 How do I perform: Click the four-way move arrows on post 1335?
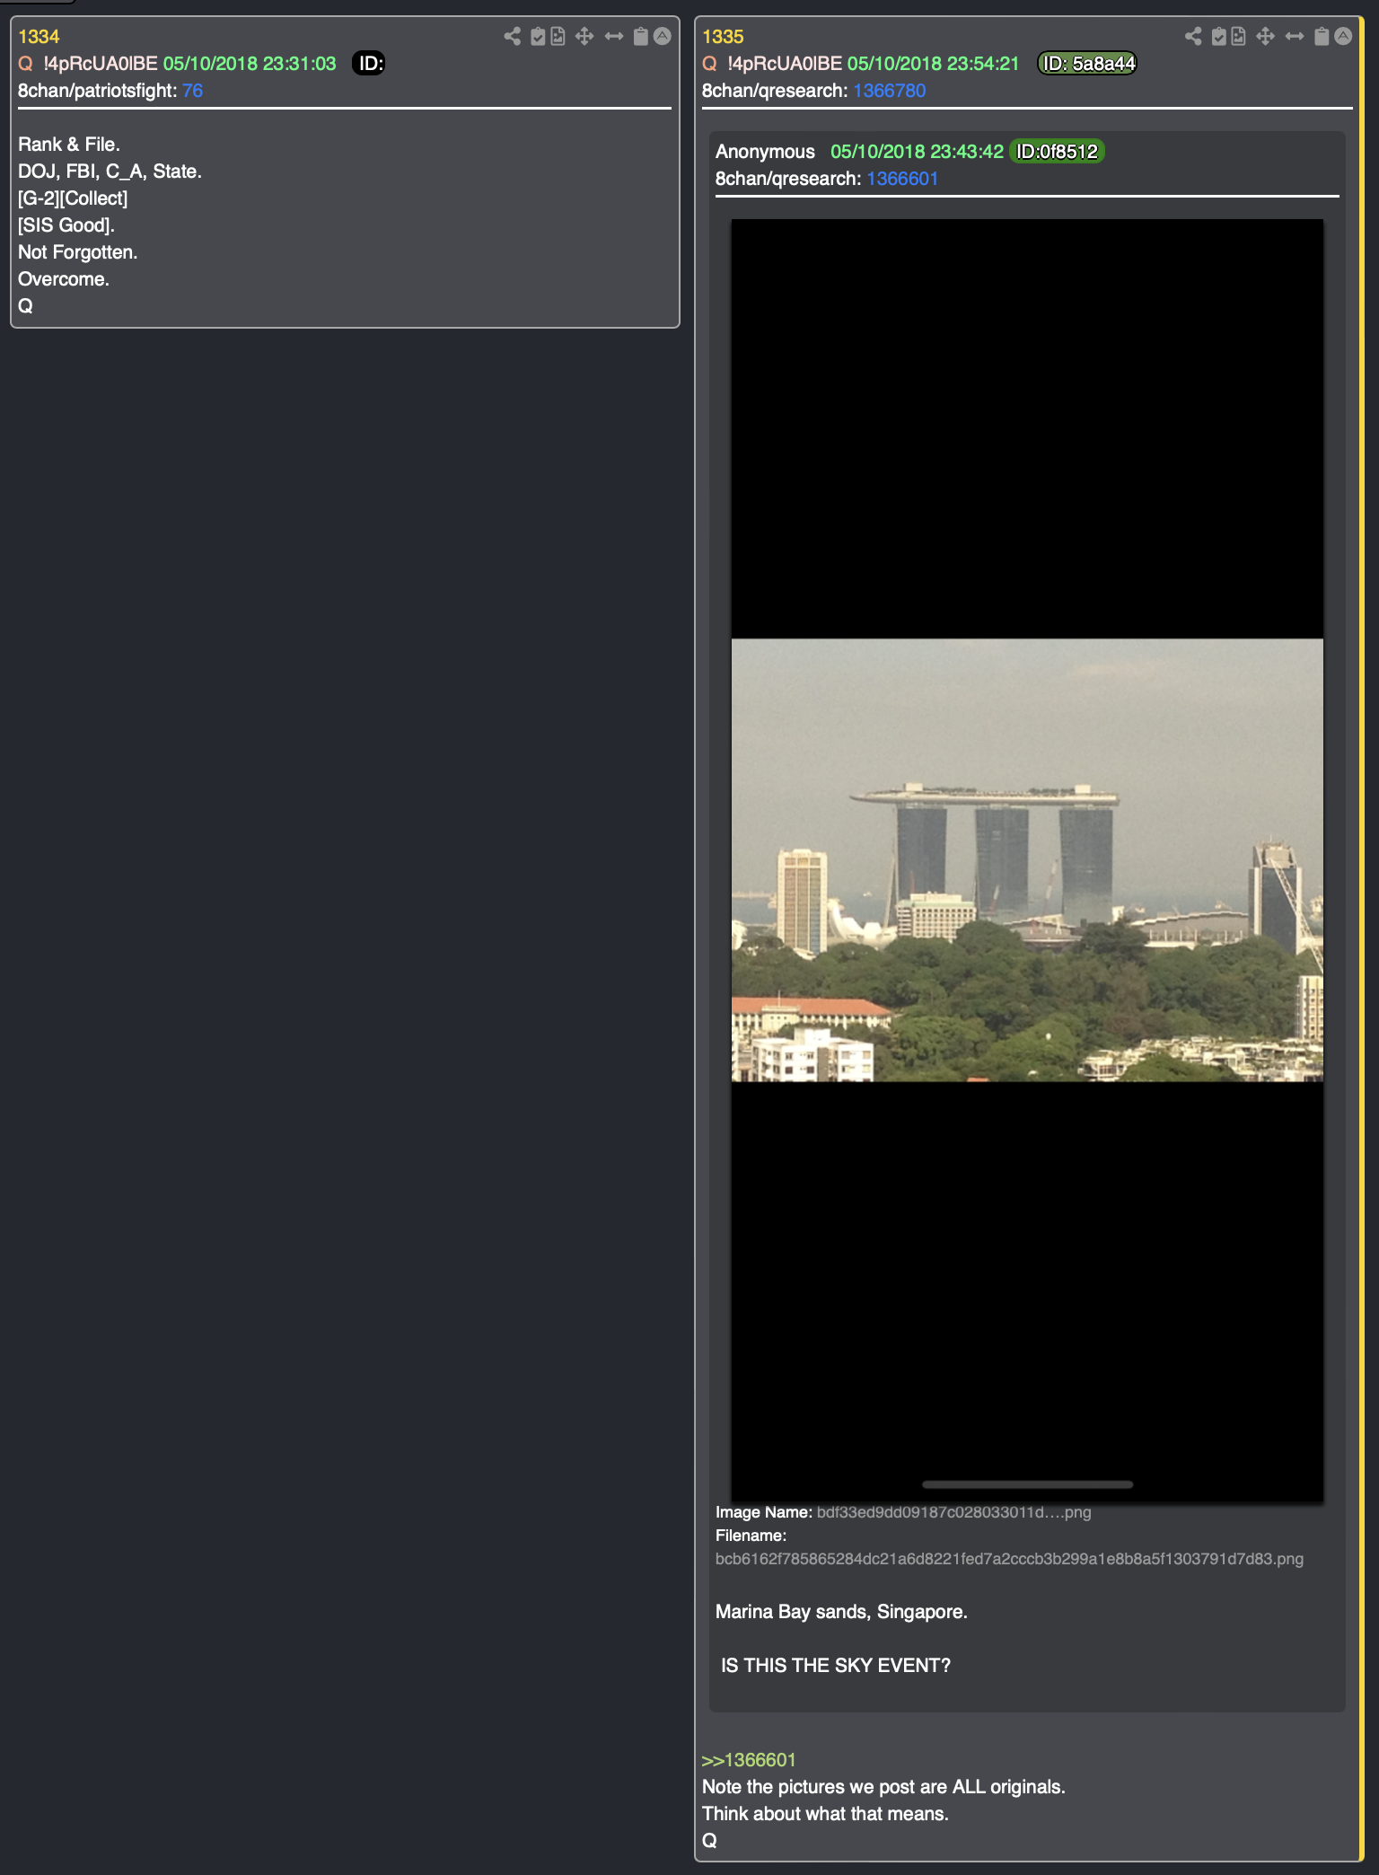[1266, 36]
